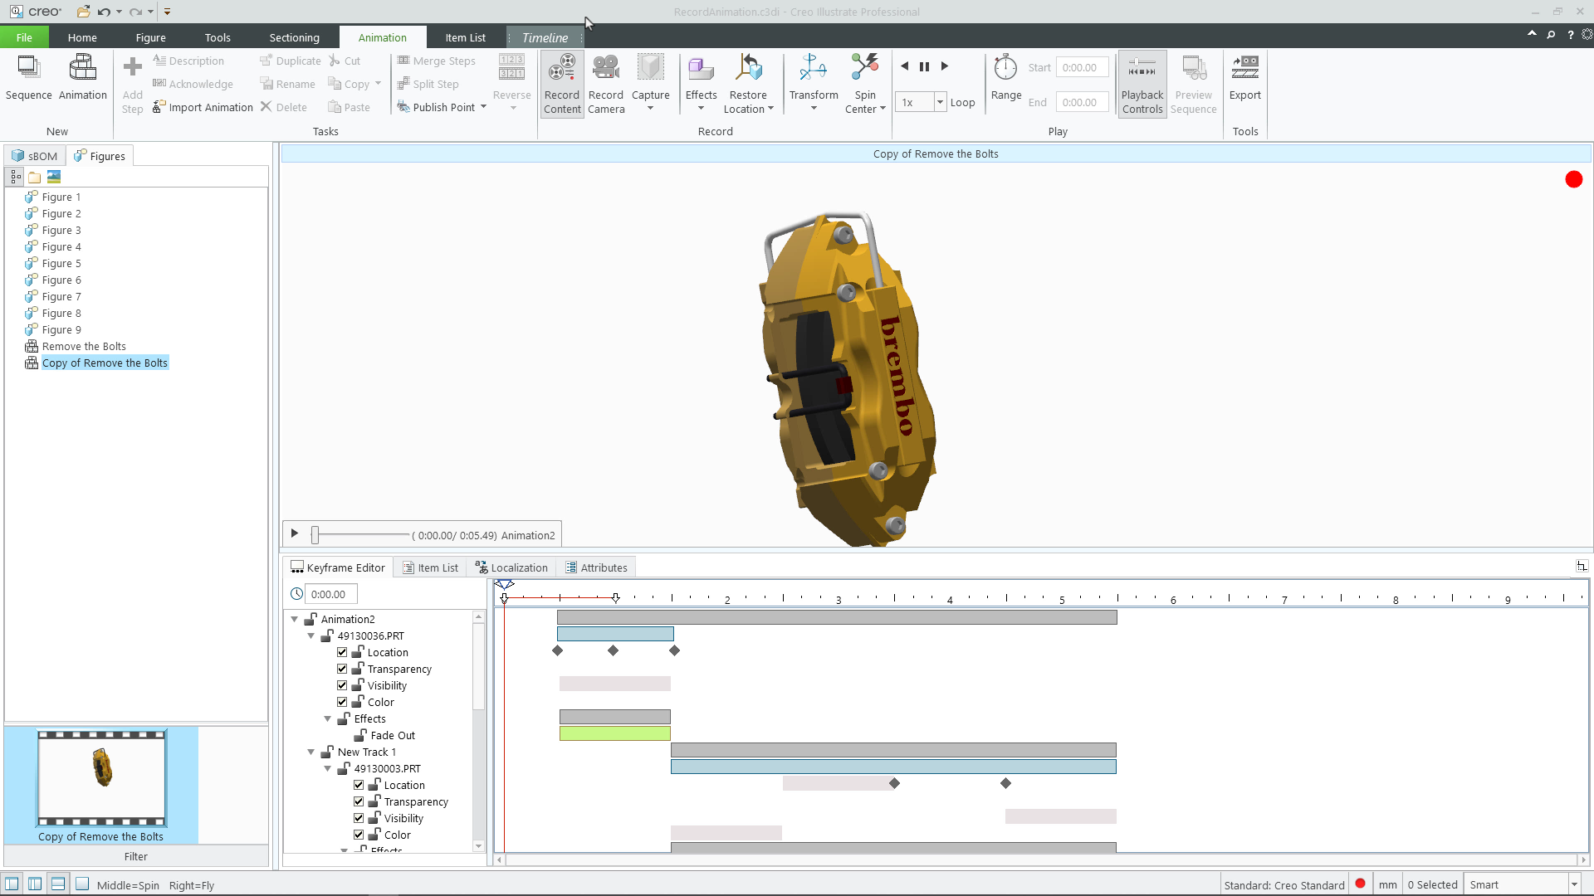
Task: Toggle the Playback Controls button
Action: [x=1142, y=84]
